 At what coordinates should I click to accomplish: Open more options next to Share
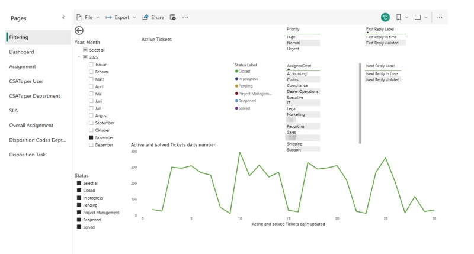point(185,17)
